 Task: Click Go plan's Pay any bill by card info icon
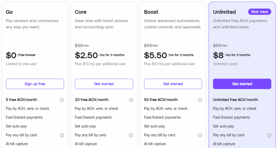pyautogui.click(x=62, y=135)
